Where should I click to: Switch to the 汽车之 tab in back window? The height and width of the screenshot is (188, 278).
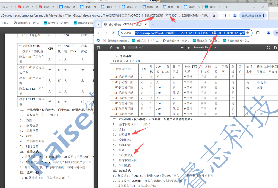[65, 7]
